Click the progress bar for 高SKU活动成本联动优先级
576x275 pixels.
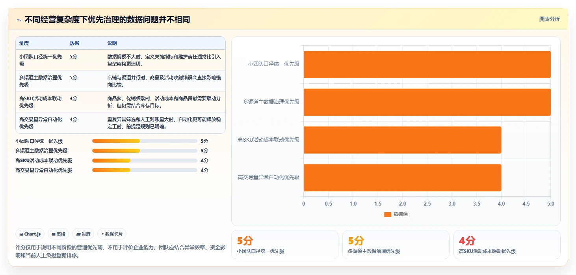coord(145,161)
